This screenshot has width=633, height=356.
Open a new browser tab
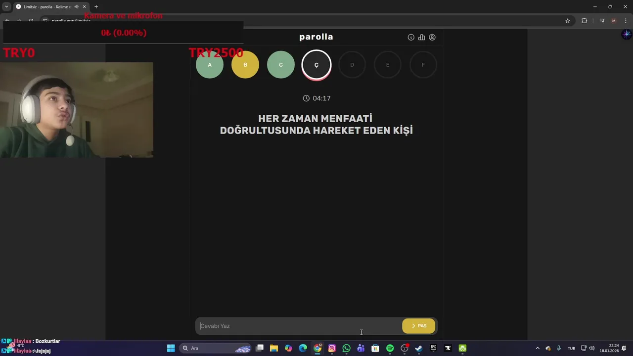click(x=96, y=6)
